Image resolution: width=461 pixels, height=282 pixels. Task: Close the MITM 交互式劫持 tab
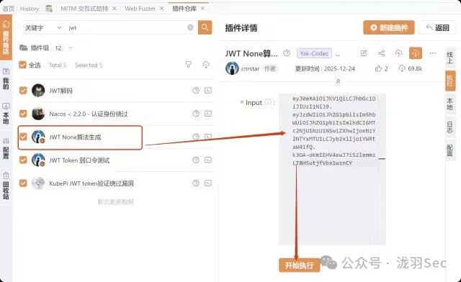point(115,9)
